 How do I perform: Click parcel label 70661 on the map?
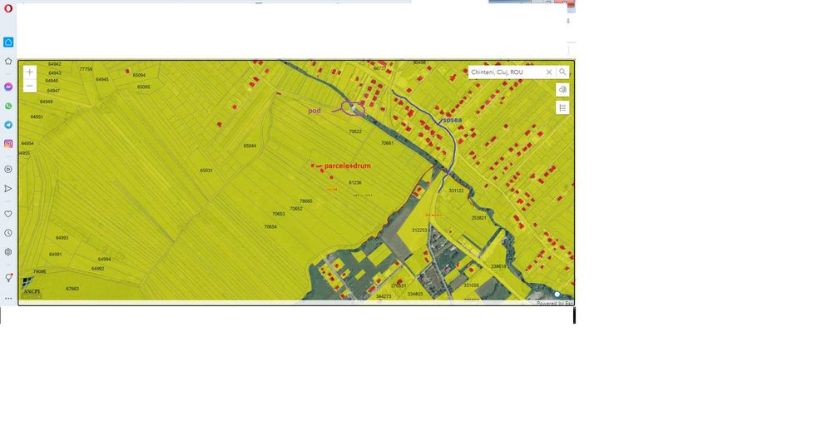click(388, 143)
